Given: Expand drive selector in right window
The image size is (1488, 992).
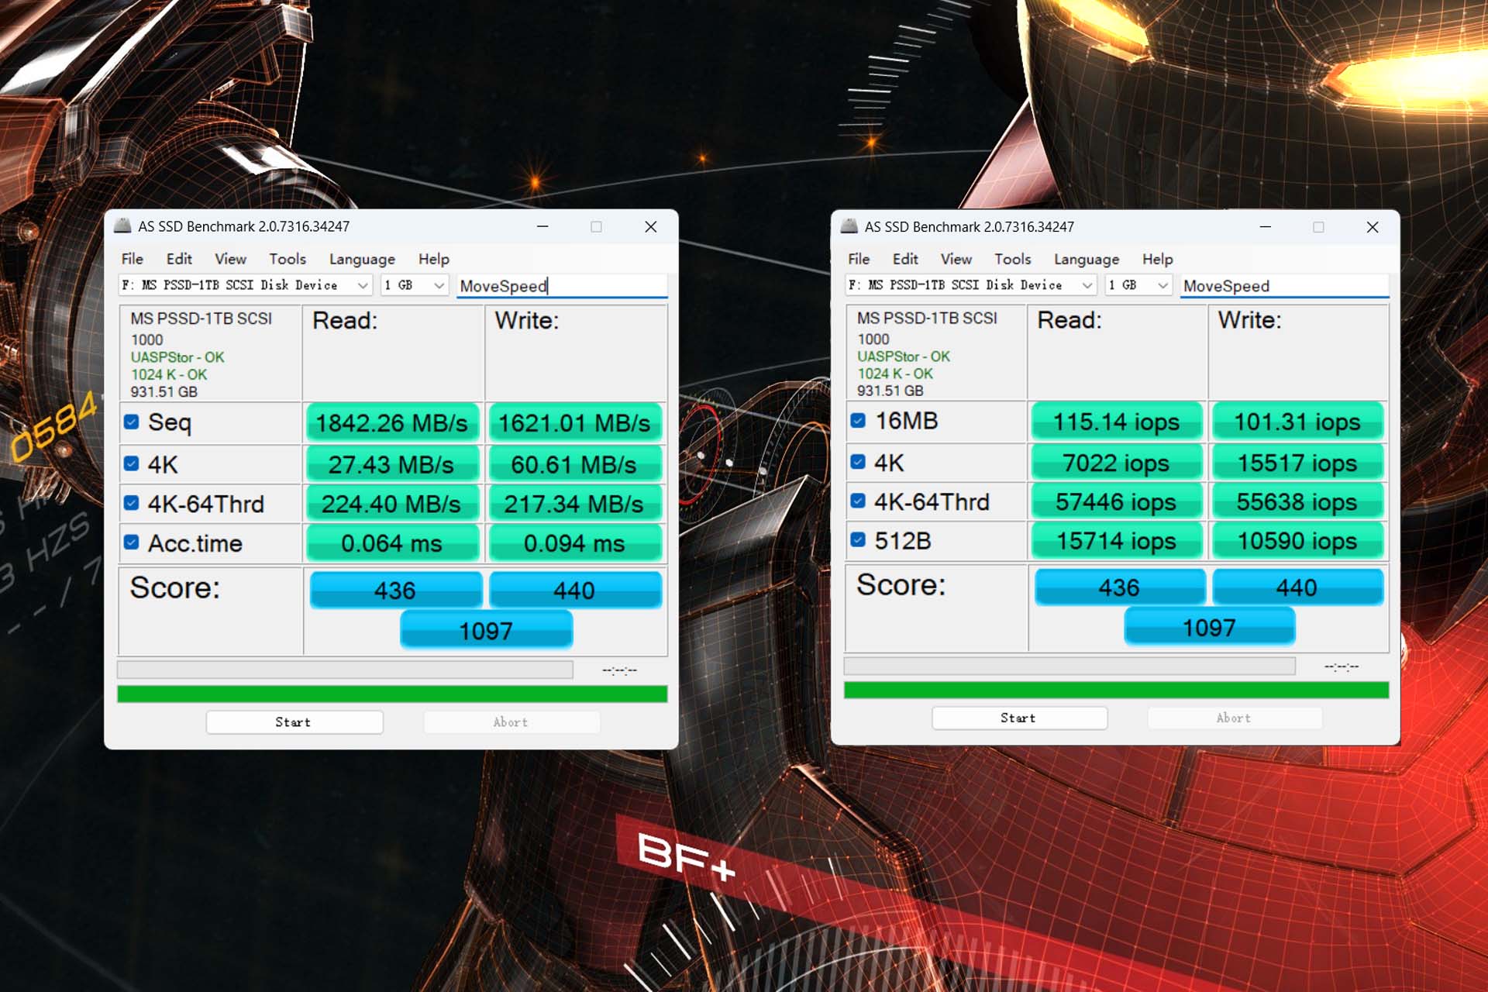Looking at the screenshot, I should (1087, 285).
